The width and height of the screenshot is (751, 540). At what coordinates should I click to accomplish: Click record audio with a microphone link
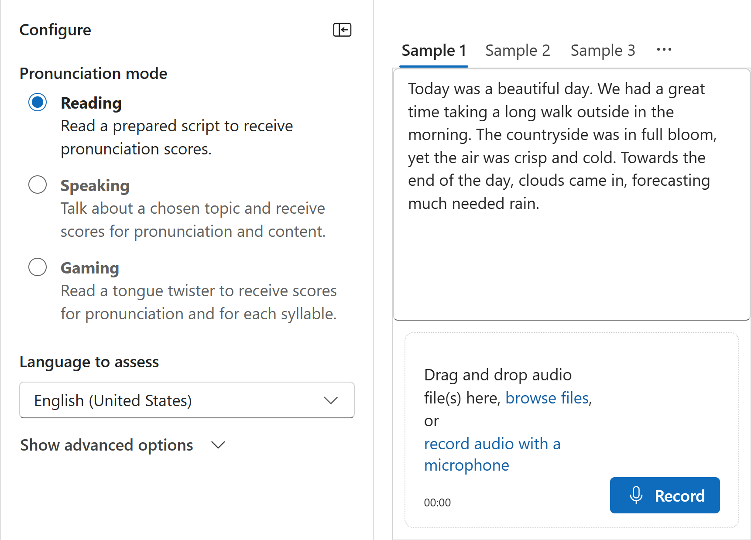click(x=492, y=444)
